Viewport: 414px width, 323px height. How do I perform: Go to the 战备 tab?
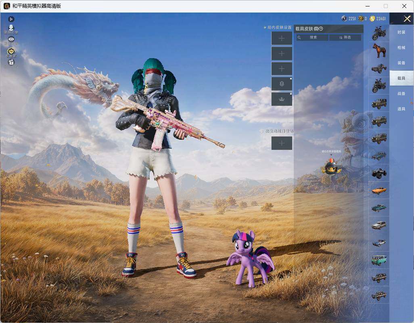tap(401, 94)
